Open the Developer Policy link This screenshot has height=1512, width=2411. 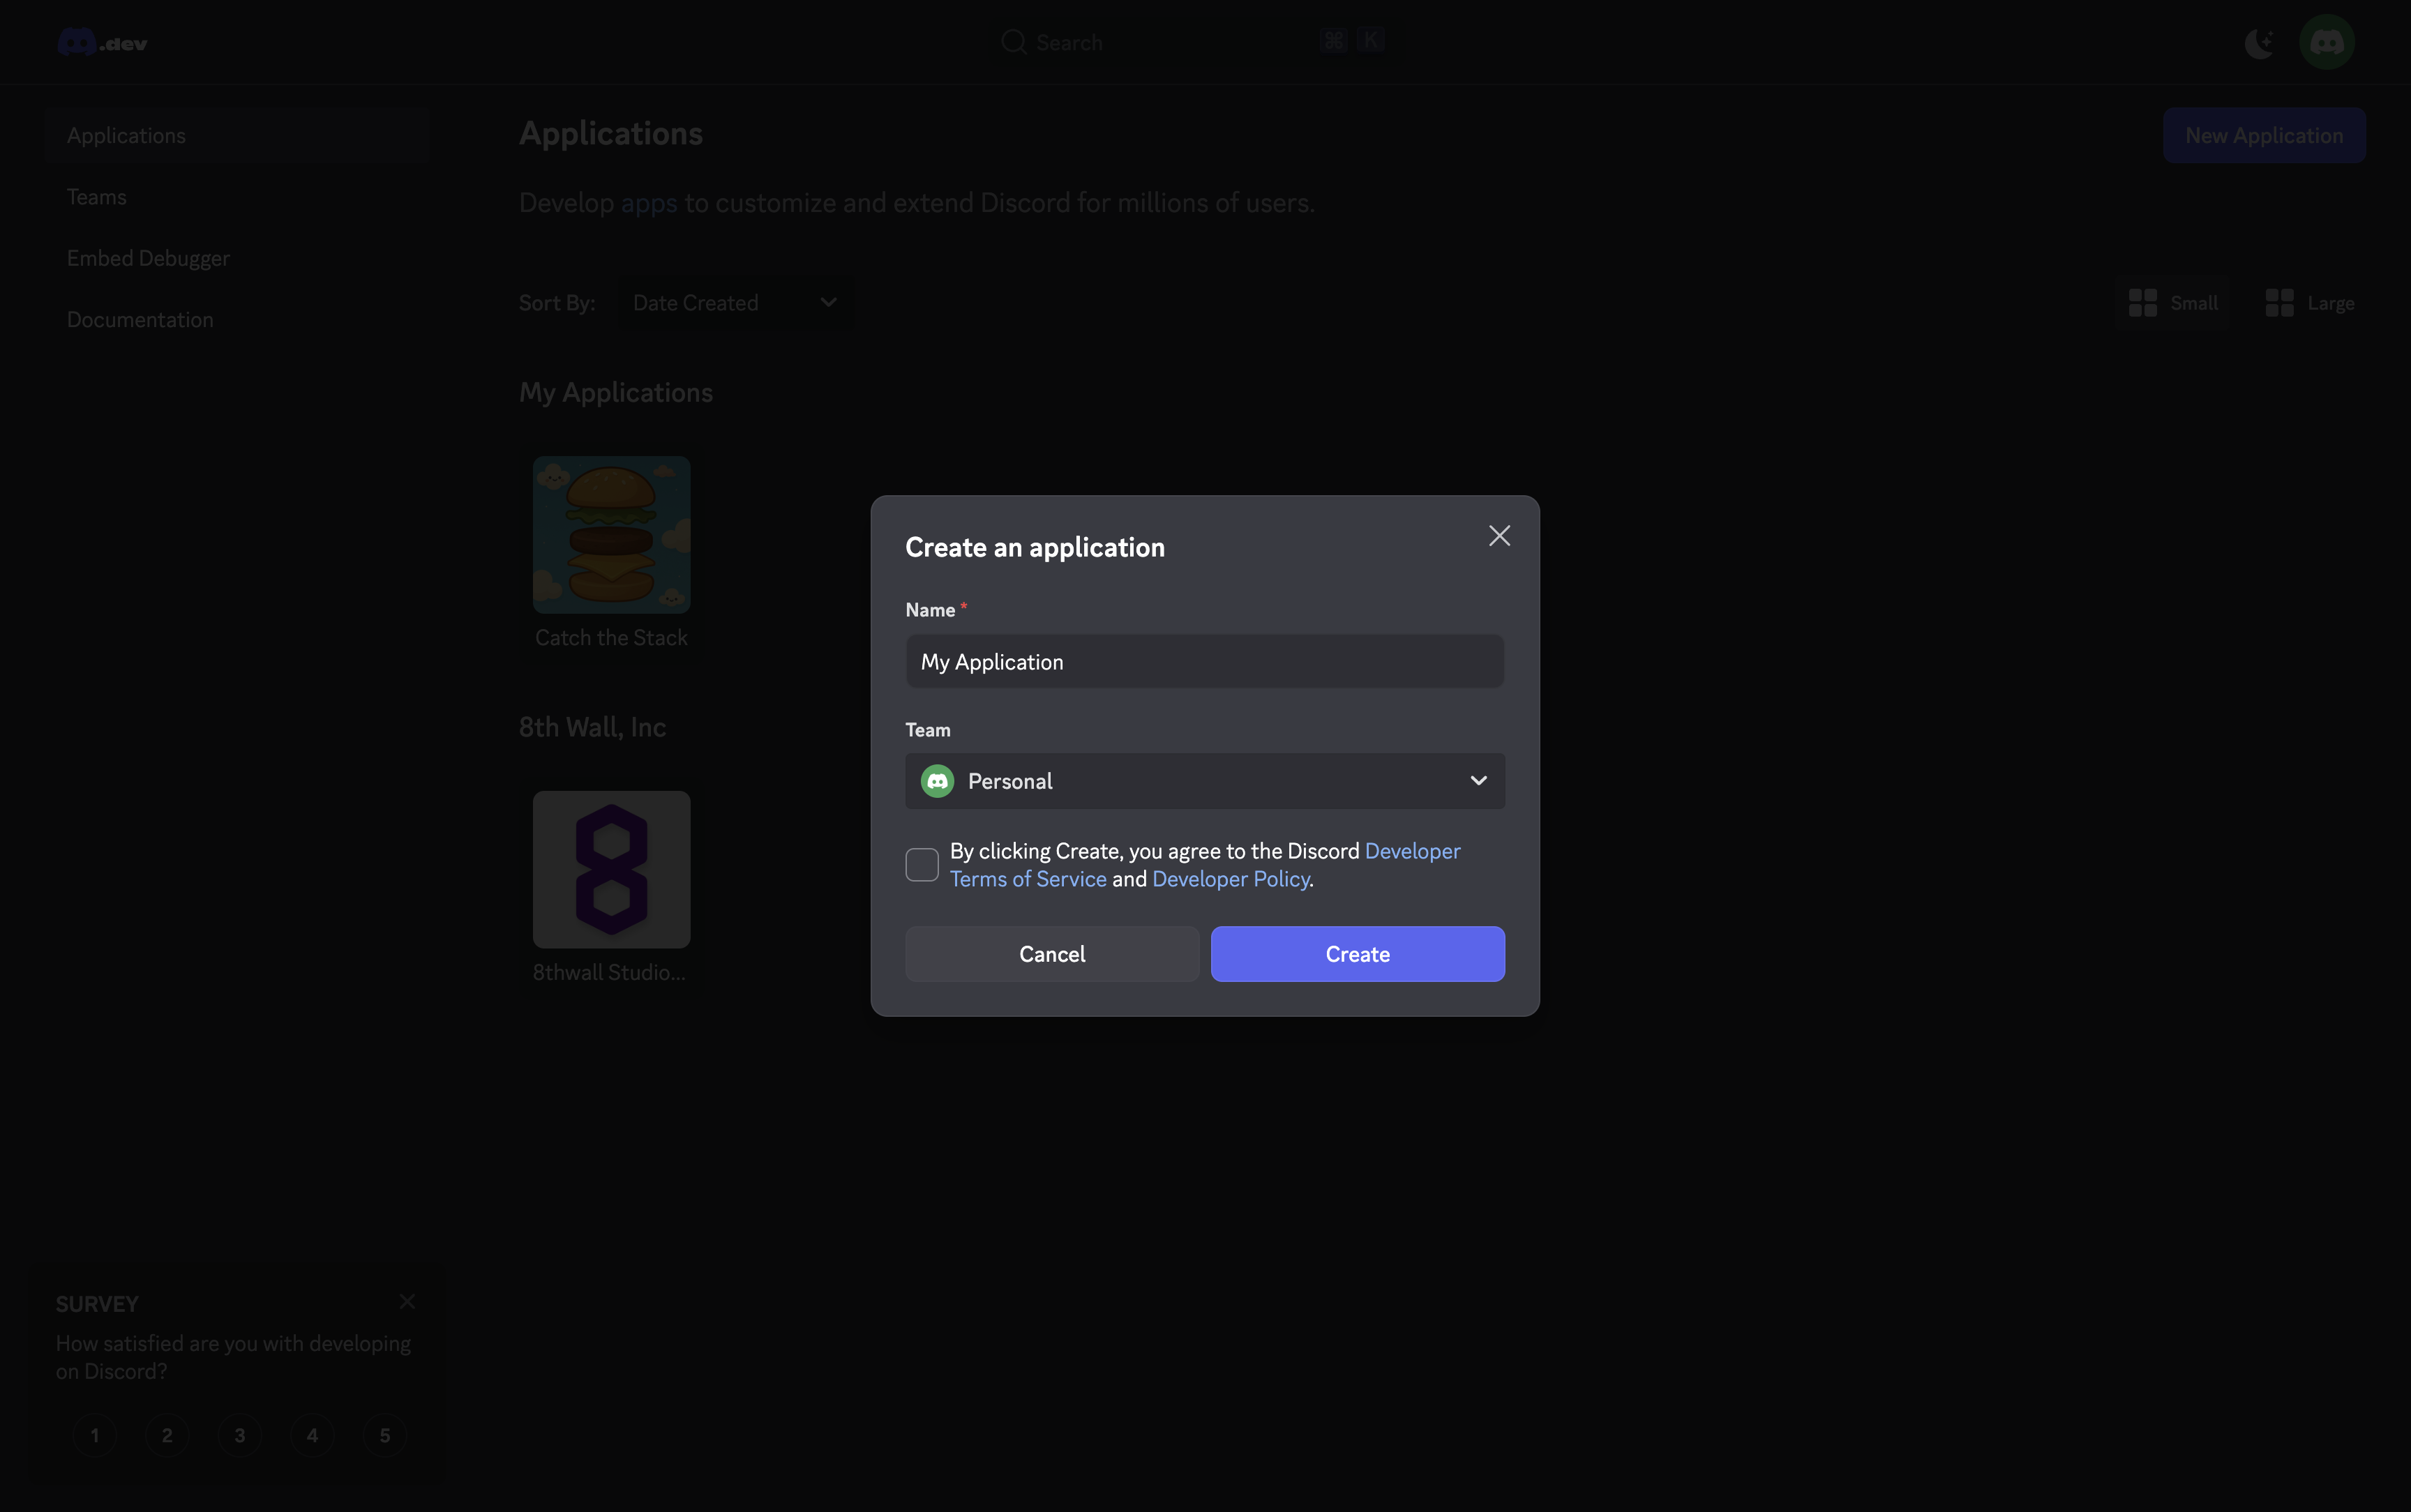point(1230,879)
